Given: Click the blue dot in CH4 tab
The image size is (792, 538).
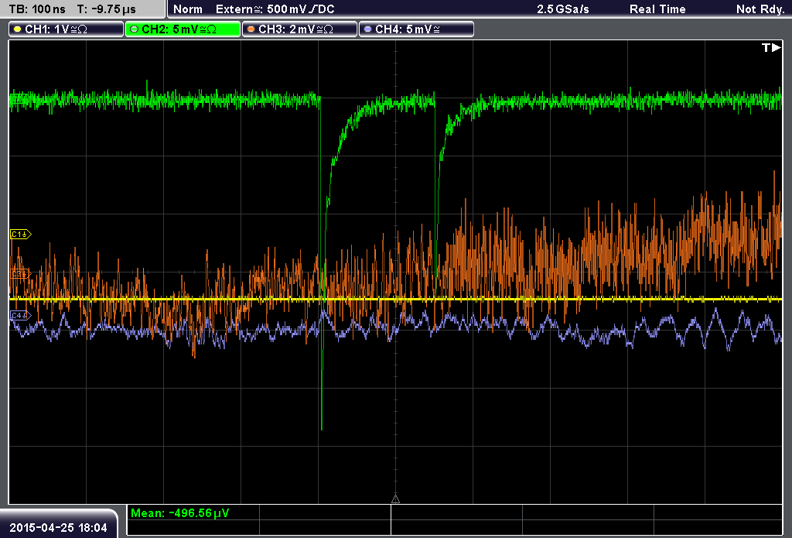Looking at the screenshot, I should click(367, 29).
